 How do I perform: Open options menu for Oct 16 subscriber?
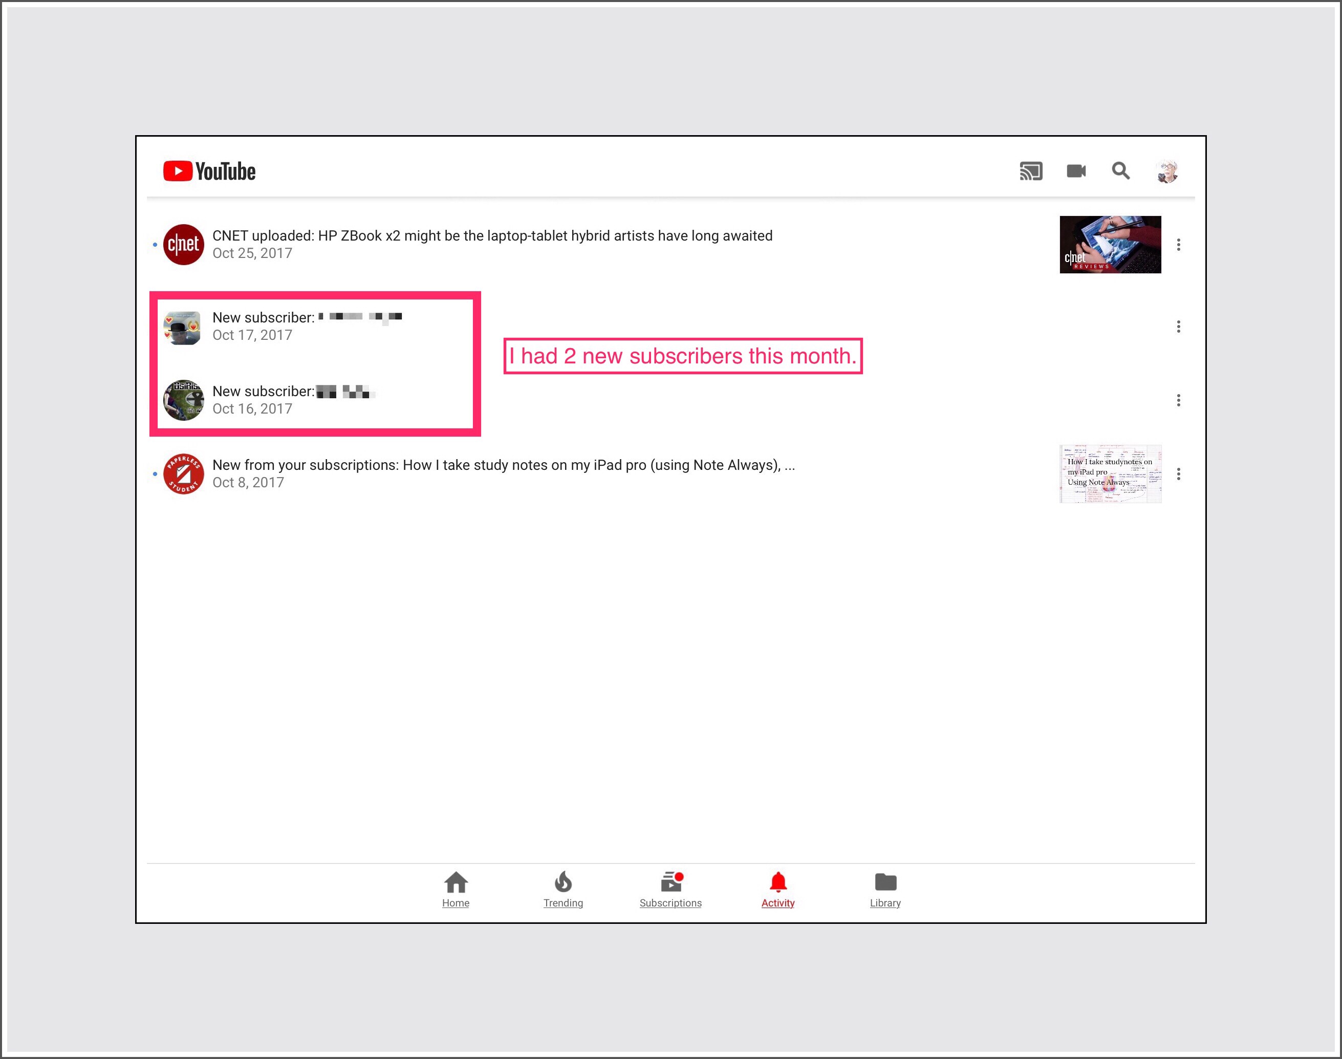tap(1178, 401)
